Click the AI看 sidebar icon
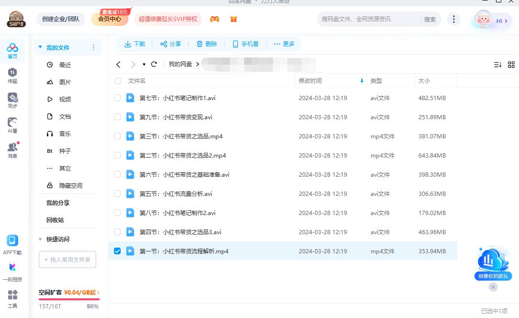 click(12, 125)
